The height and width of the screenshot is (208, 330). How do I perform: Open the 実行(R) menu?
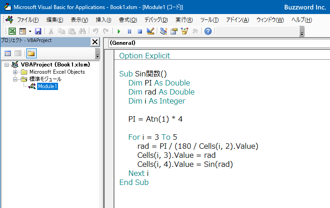click(184, 20)
